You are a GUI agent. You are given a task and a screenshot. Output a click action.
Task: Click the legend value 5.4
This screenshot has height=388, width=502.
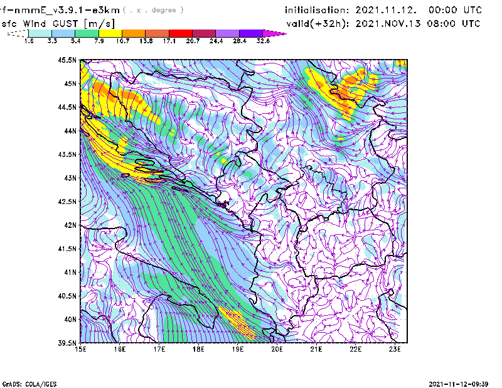click(75, 41)
